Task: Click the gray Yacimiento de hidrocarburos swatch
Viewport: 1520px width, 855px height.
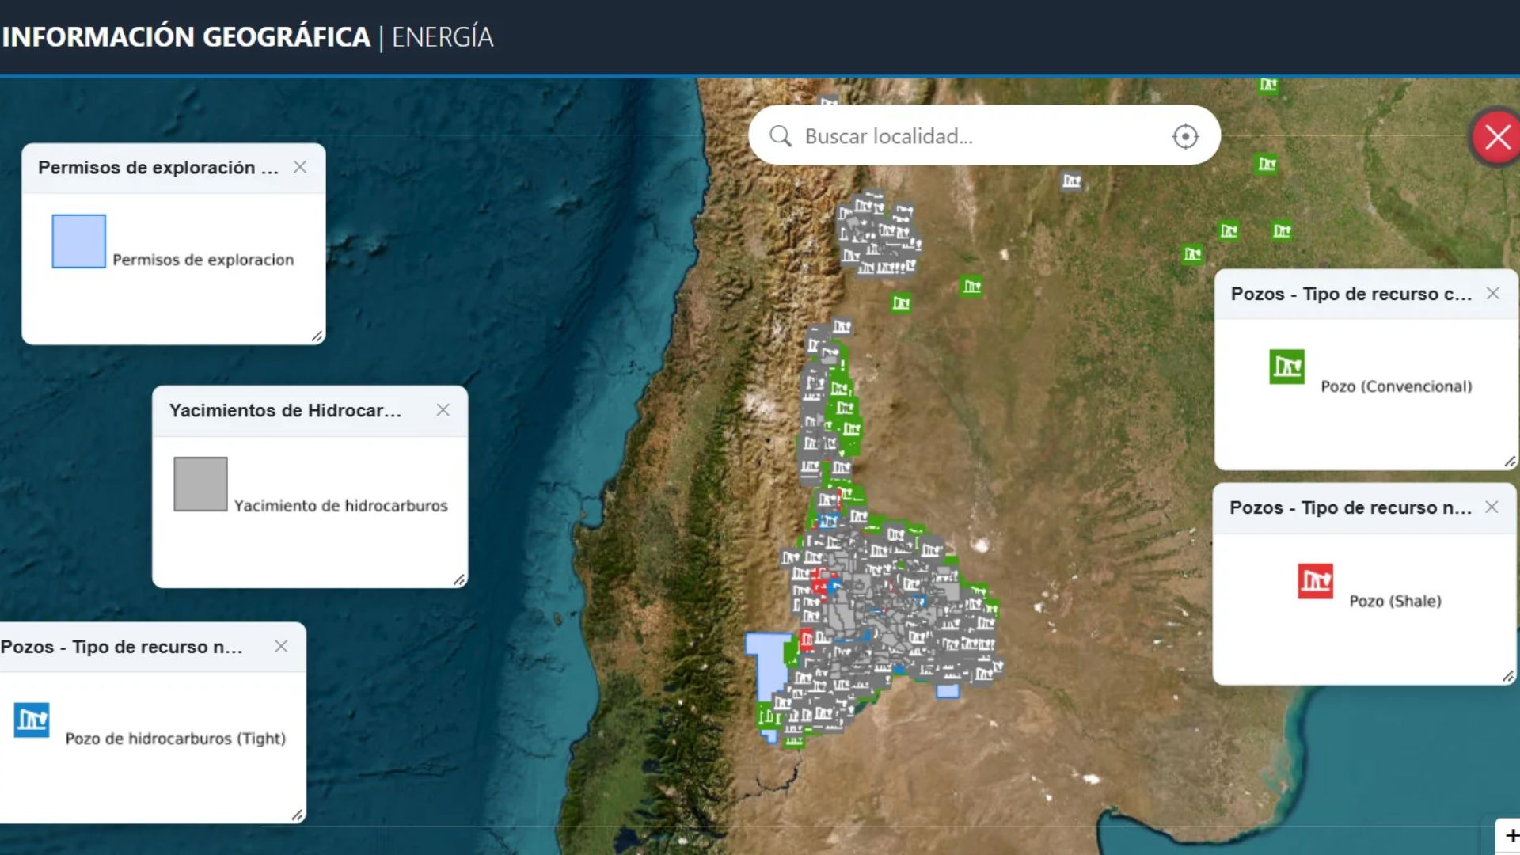Action: click(x=200, y=484)
